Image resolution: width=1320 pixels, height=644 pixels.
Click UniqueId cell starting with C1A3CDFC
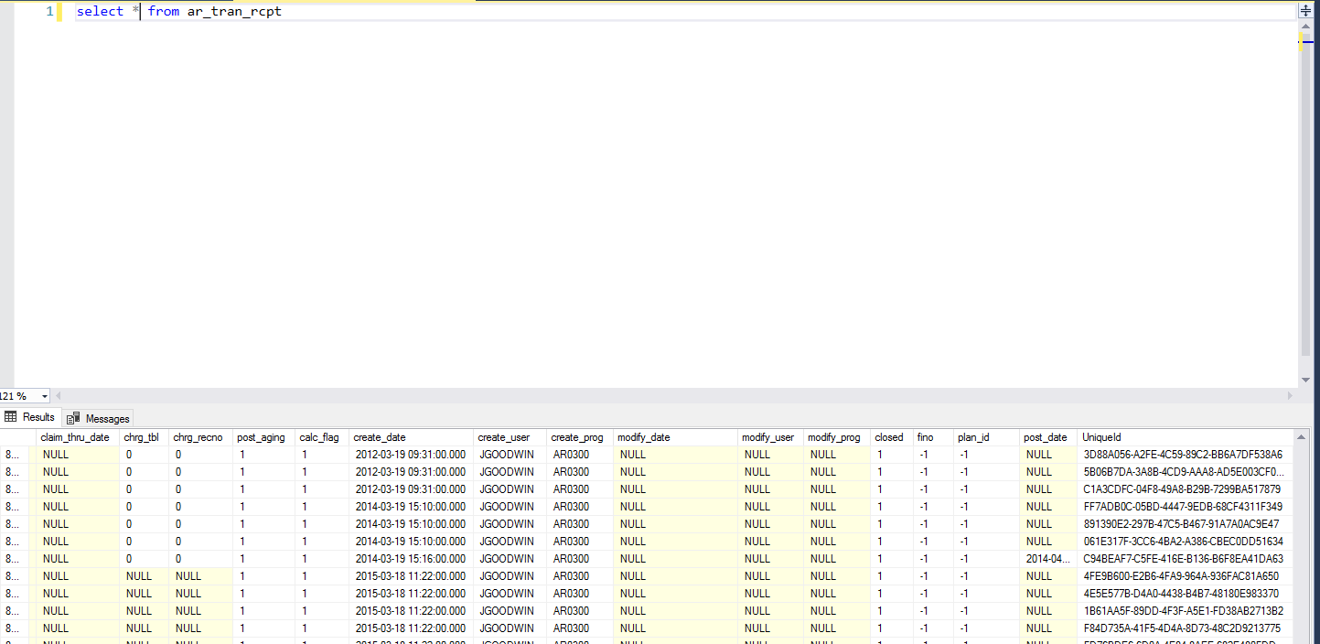pos(1186,489)
